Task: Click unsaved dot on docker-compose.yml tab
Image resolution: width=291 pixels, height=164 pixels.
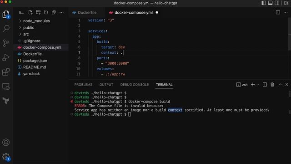Action: click(x=157, y=12)
